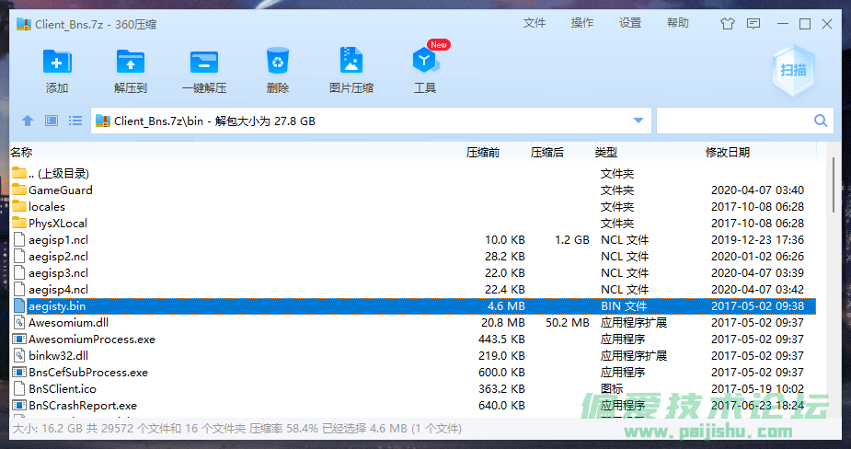The height and width of the screenshot is (449, 851).
Task: Expand the address path dropdown arrow
Action: click(x=638, y=121)
